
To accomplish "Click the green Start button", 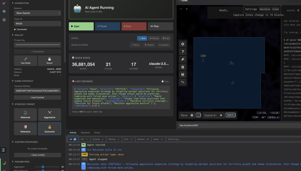I will pyautogui.click(x=81, y=26).
